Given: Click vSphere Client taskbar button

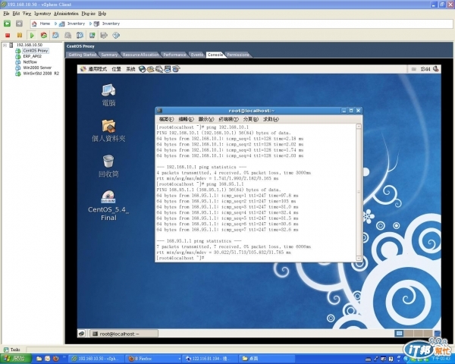Looking at the screenshot, I should (98, 359).
